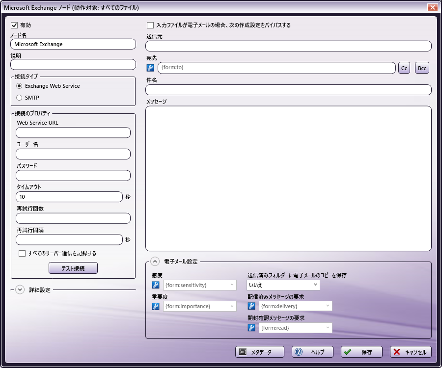Click 保存 to save the node
442x368 pixels.
point(361,352)
